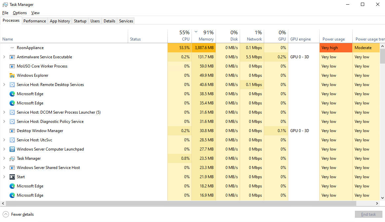Click the Task Manager process row icon
The image size is (385, 222).
(x=12, y=158)
